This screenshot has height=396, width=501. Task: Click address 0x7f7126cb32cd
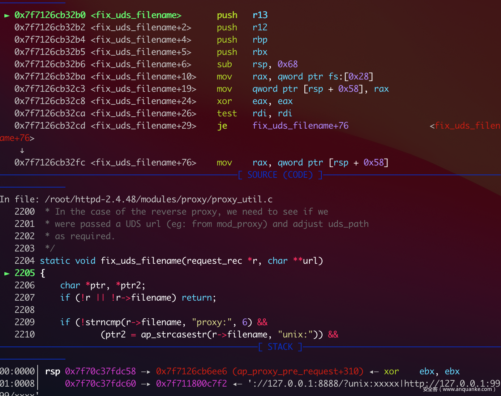50,126
